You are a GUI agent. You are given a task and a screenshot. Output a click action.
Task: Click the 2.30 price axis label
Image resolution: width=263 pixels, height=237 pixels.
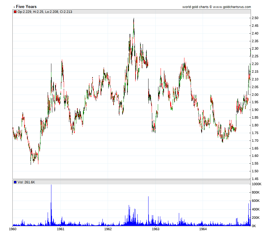pyautogui.click(x=255, y=49)
